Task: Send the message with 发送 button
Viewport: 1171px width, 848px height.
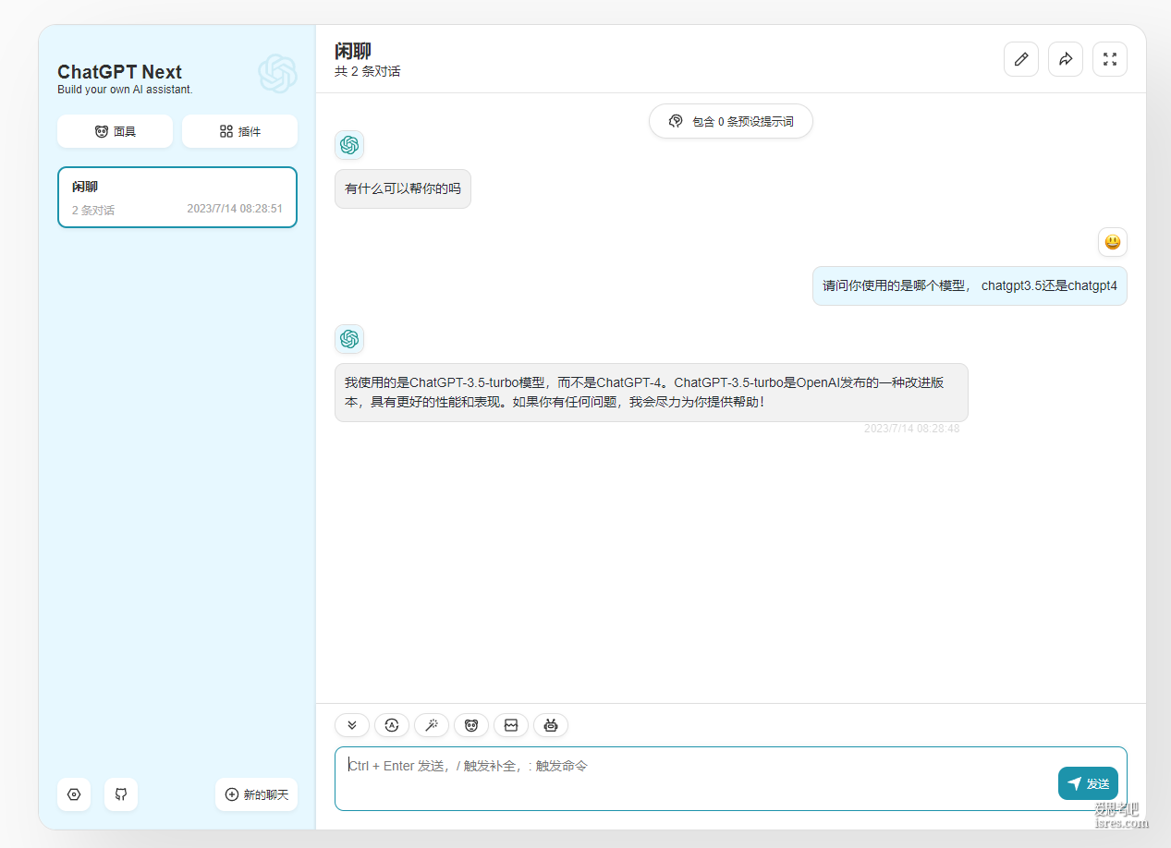Action: [x=1088, y=783]
